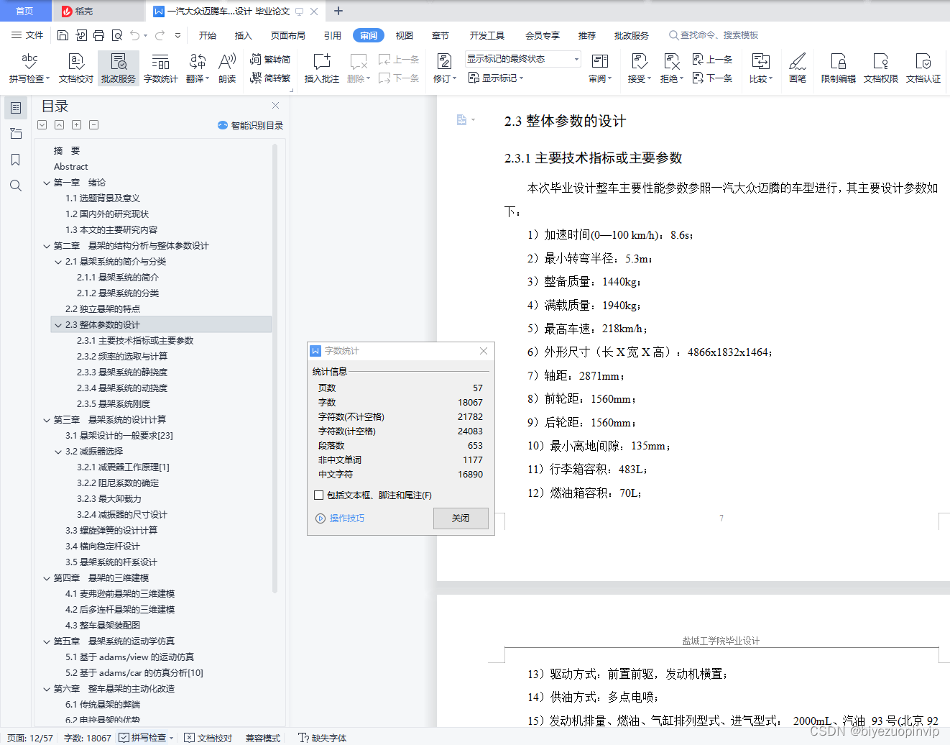Reject the change with 拒绝
This screenshot has width=950, height=745.
(671, 68)
